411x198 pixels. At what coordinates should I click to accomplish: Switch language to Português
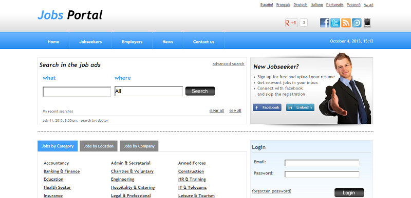click(335, 5)
